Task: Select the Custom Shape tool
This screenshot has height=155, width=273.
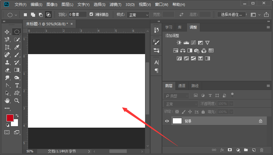Action: click(17, 93)
